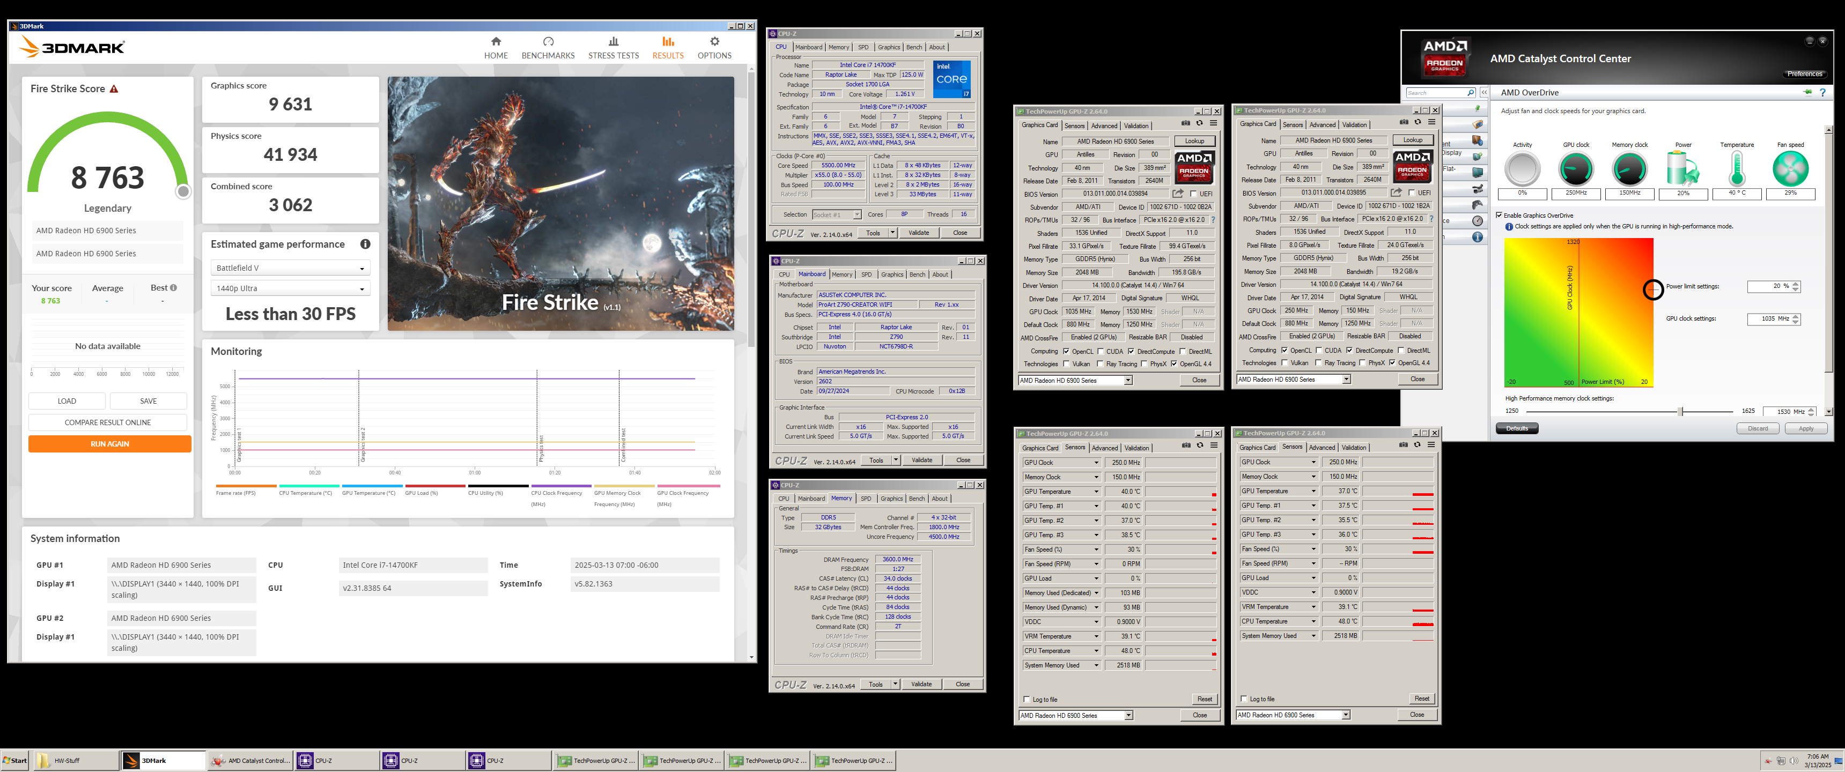This screenshot has height=772, width=1845.
Task: Toggle PhysX in GPU-Z window with Device ID 1B2A
Action: tap(1362, 362)
